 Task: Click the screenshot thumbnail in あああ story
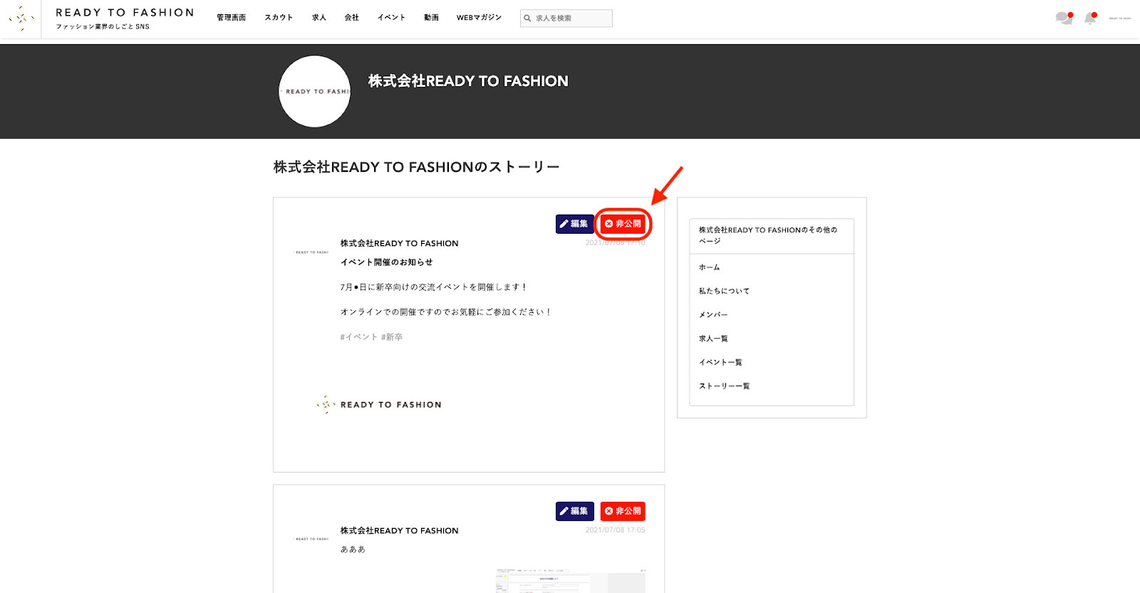[x=571, y=581]
